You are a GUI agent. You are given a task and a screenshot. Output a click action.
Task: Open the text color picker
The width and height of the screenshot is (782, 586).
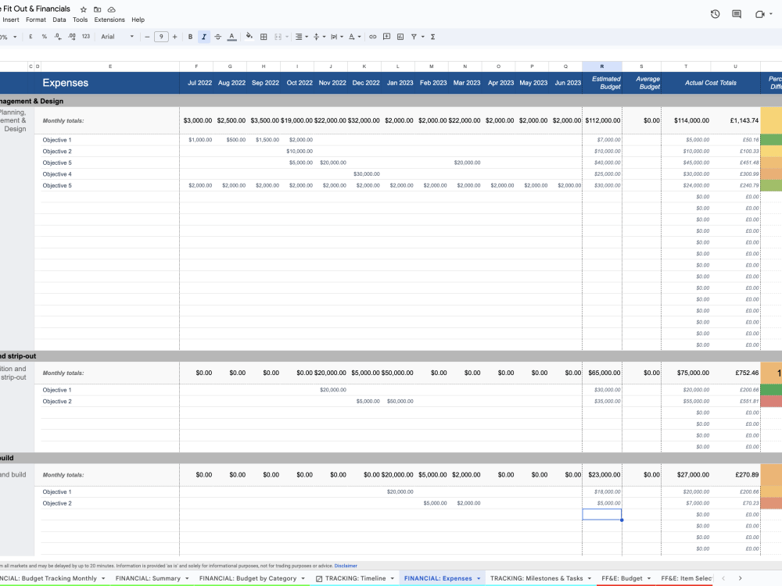pyautogui.click(x=232, y=37)
